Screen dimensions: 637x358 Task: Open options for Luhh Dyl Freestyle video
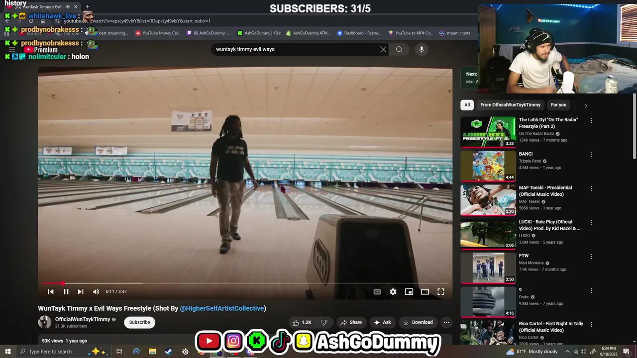click(x=591, y=121)
